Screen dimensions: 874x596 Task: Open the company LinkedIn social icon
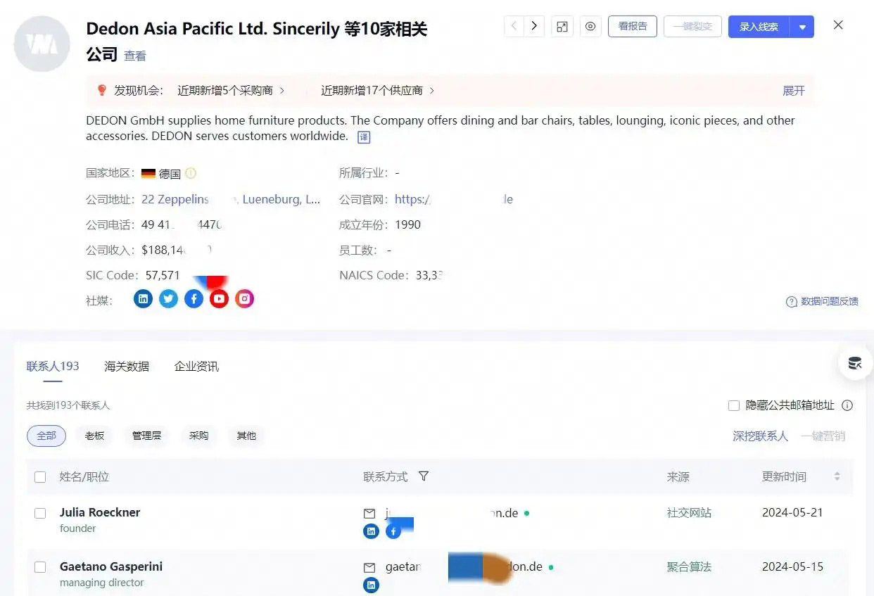143,299
